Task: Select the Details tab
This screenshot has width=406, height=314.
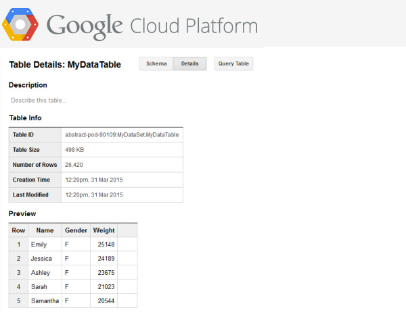Action: (190, 64)
